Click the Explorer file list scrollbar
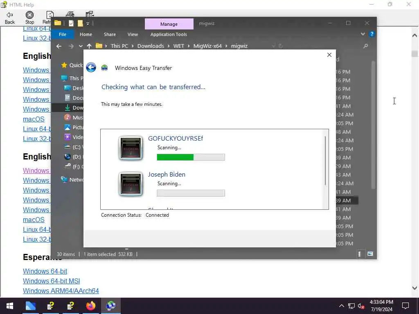 [x=373, y=125]
